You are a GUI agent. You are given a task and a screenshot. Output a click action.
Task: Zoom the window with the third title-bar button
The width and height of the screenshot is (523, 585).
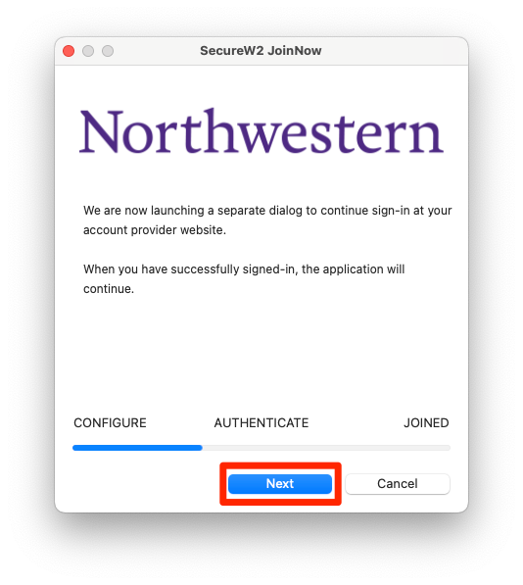[x=108, y=51]
